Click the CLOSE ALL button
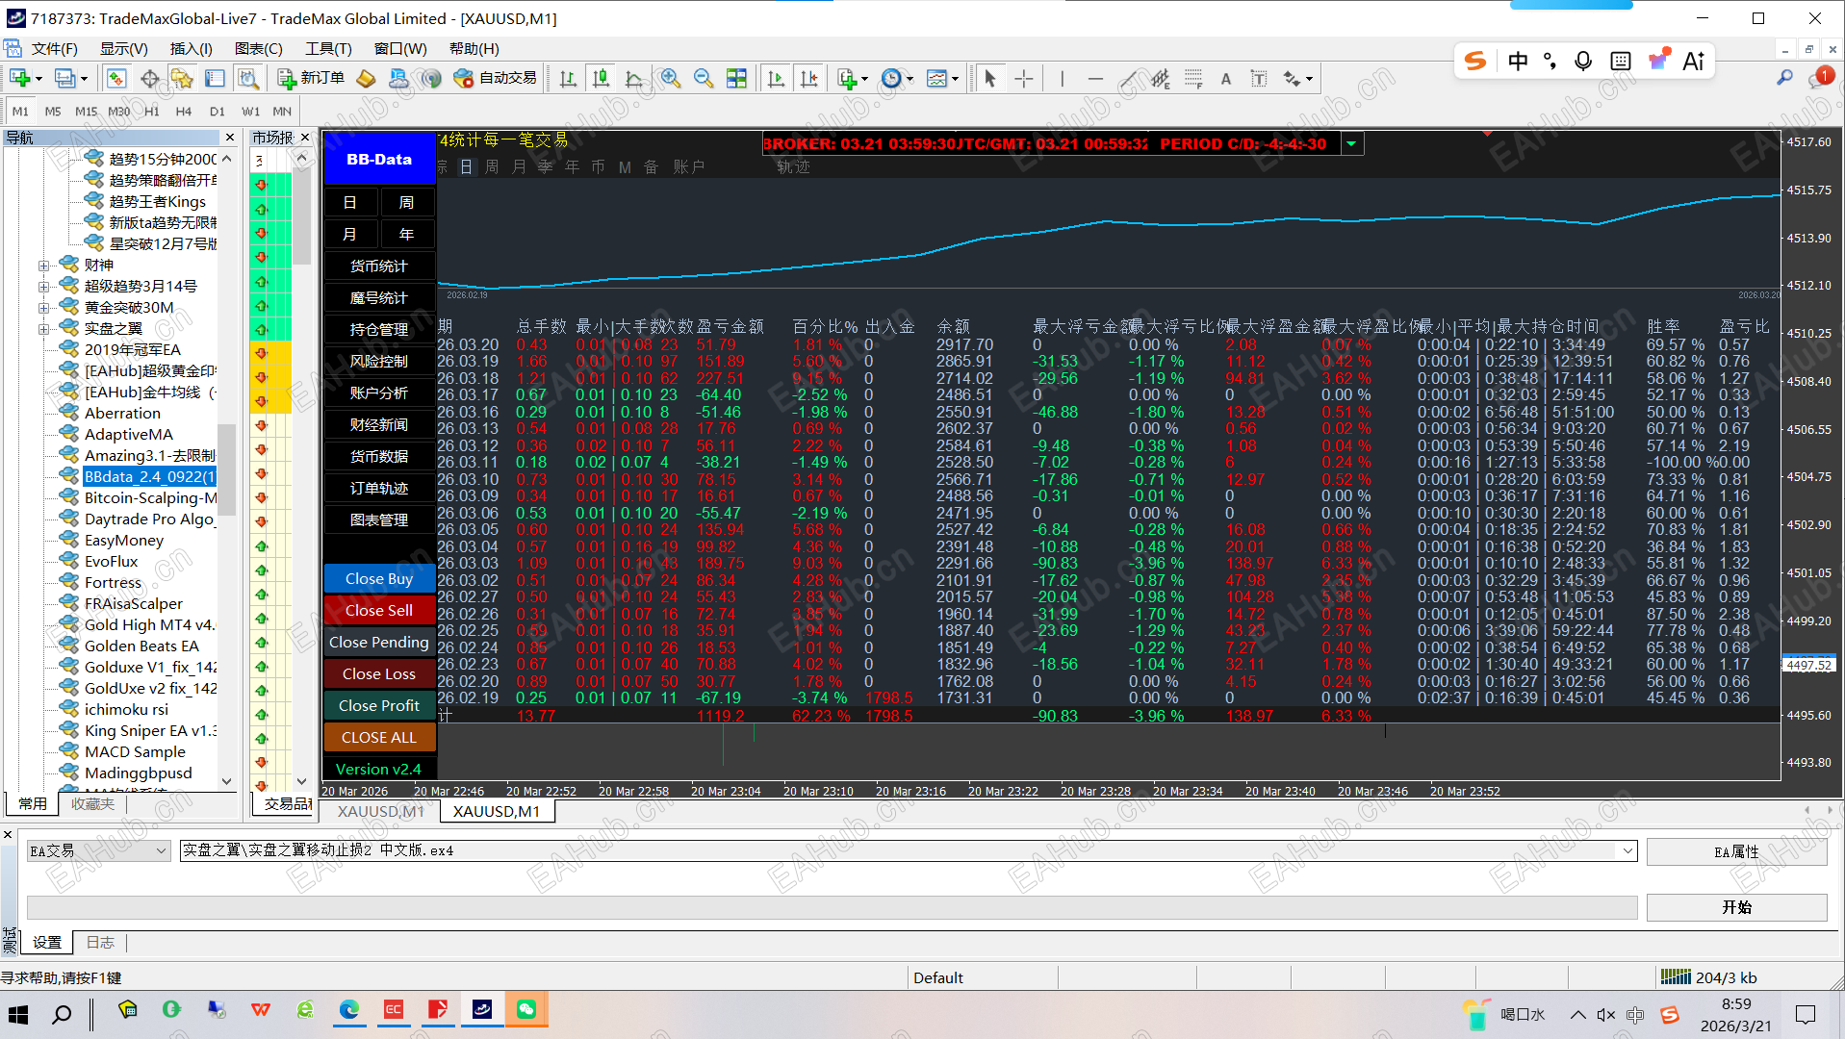The width and height of the screenshot is (1845, 1039). 379,737
